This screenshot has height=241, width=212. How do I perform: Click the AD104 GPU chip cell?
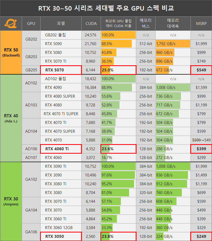click(31, 131)
